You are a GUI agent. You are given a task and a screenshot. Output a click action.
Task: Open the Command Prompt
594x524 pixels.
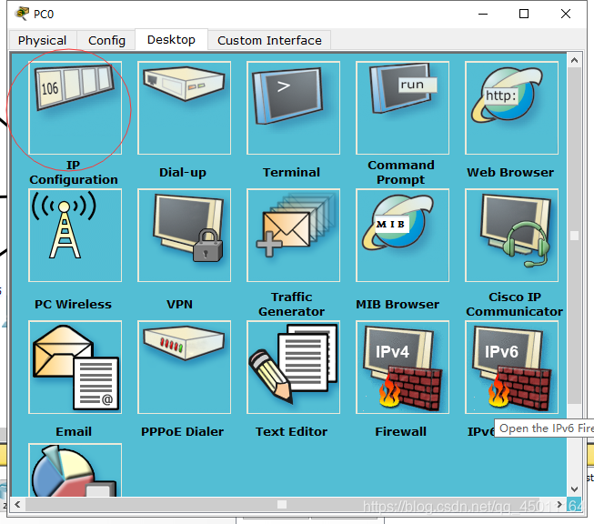tap(402, 108)
